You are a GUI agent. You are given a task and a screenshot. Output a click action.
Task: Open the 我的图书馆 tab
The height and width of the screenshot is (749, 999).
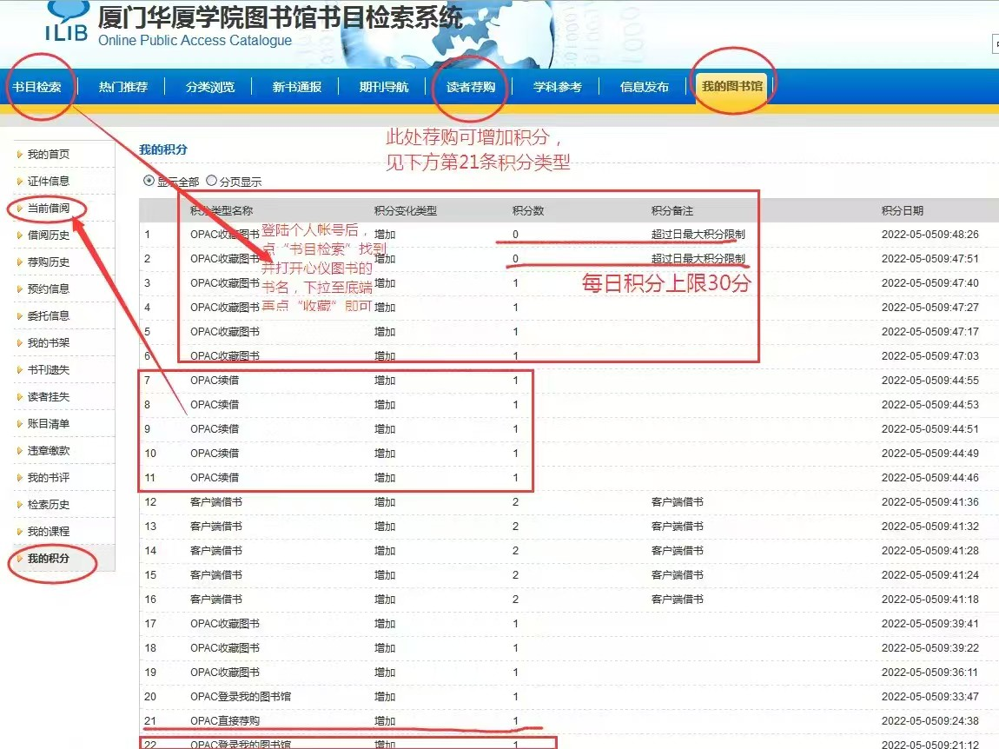[732, 85]
